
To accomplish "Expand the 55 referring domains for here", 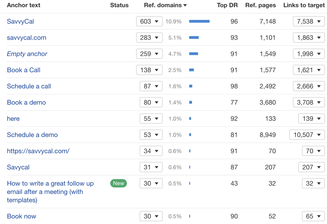I will tap(151, 119).
